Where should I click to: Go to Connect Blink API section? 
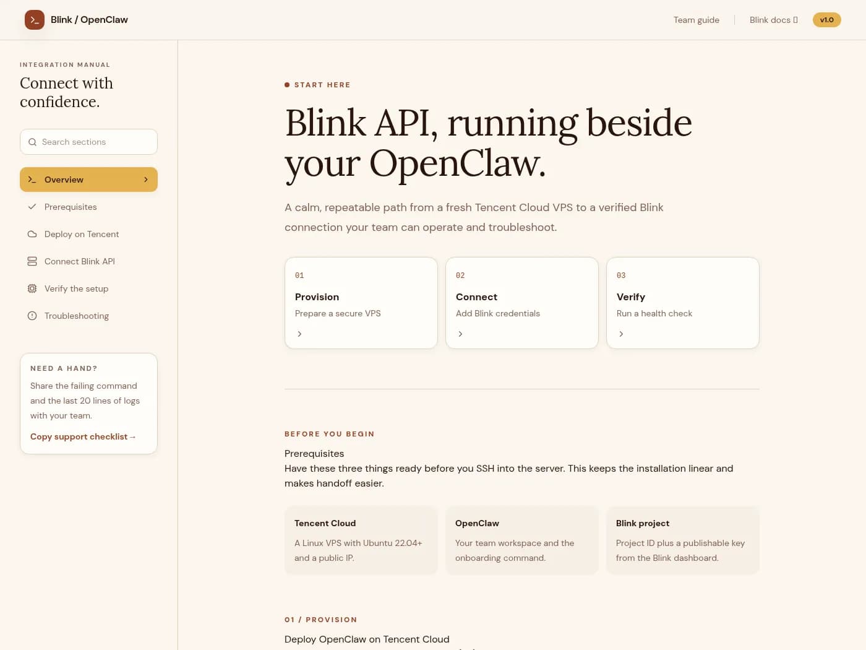(x=88, y=261)
